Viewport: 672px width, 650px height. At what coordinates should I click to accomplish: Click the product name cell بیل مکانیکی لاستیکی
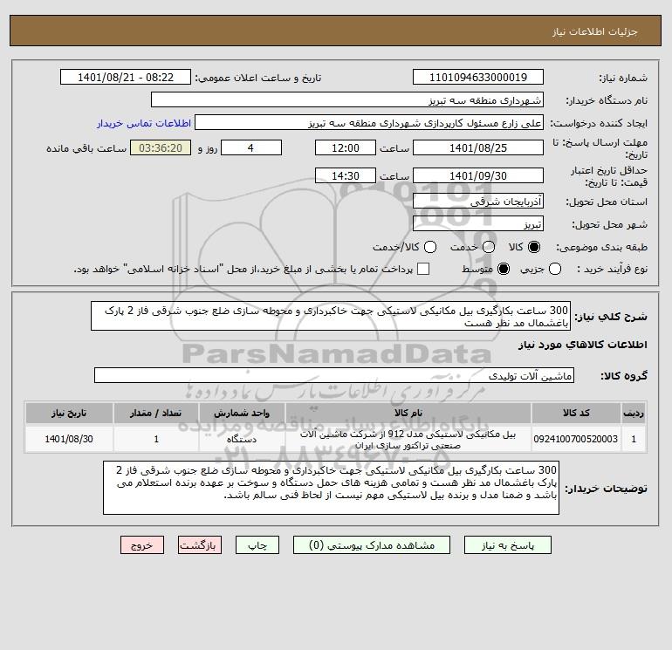(408, 440)
